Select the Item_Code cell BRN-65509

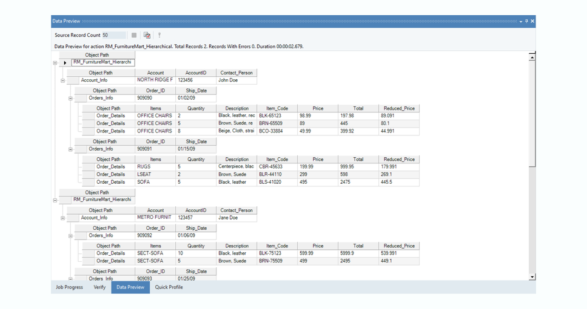[277, 123]
